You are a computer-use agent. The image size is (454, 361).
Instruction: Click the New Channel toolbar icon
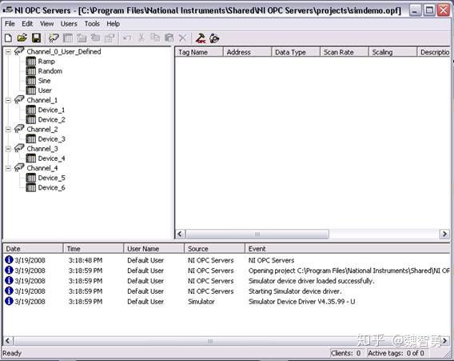(54, 38)
